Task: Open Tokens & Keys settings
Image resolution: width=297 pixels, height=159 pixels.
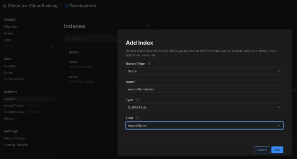Action: click(x=14, y=139)
